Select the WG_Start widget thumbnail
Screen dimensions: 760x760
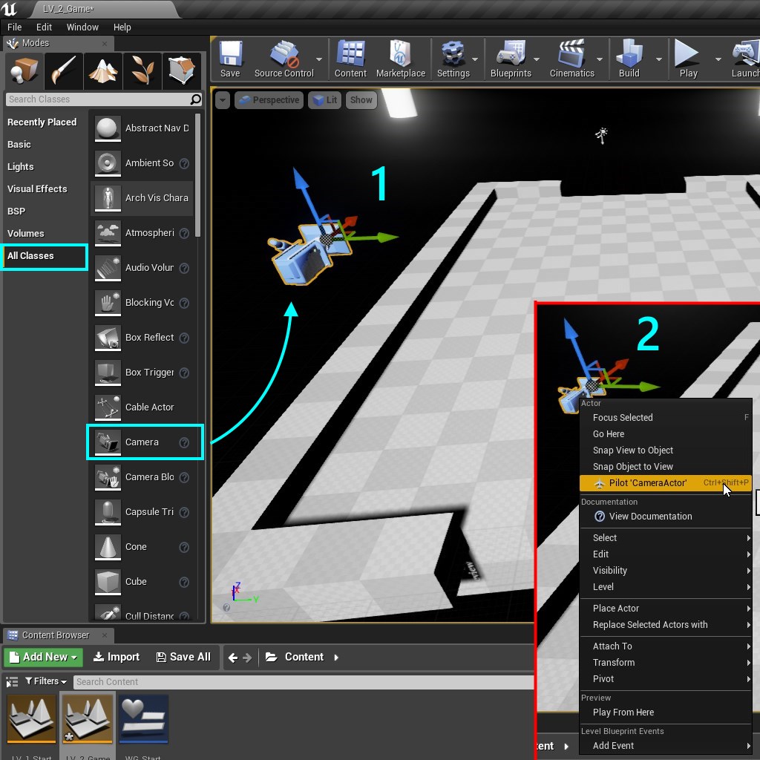click(143, 719)
